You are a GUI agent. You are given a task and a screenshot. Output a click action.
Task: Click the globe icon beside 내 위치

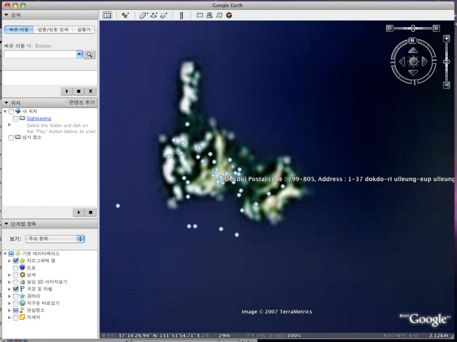pyautogui.click(x=18, y=111)
